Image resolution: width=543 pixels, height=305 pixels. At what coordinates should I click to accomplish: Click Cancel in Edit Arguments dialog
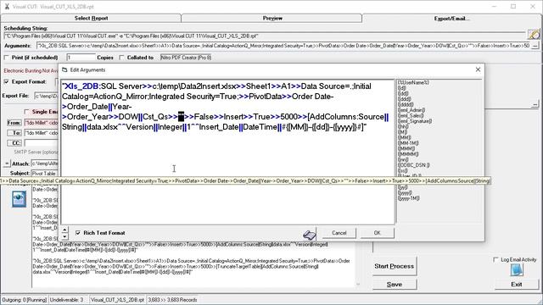pyautogui.click(x=339, y=233)
